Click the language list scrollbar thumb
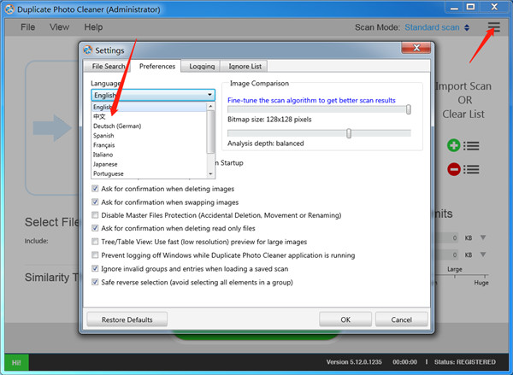The width and height of the screenshot is (513, 375). pos(210,132)
